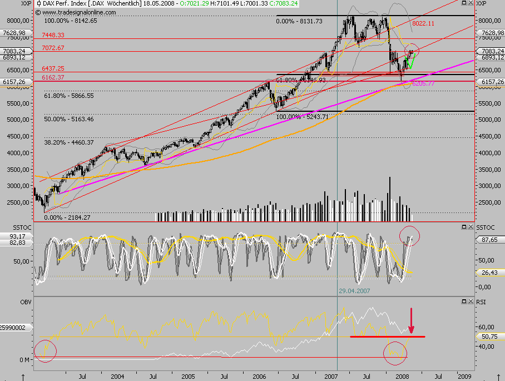The width and height of the screenshot is (505, 381).
Task: Click the tallest black volume bar
Action: [x=390, y=199]
